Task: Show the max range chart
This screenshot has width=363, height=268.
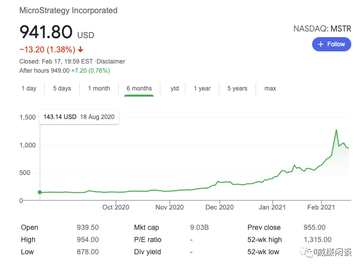Action: click(270, 88)
